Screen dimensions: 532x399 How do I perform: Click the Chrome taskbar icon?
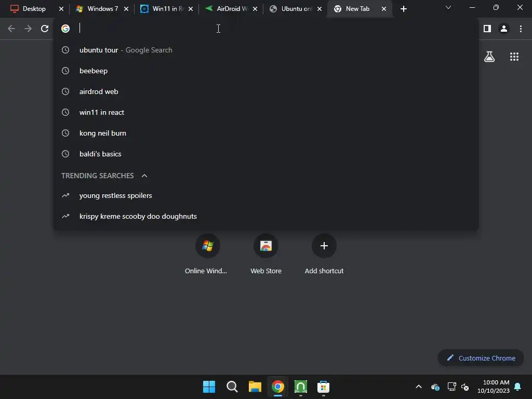(x=278, y=387)
